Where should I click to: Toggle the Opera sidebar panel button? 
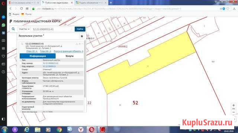pyautogui.click(x=3, y=119)
